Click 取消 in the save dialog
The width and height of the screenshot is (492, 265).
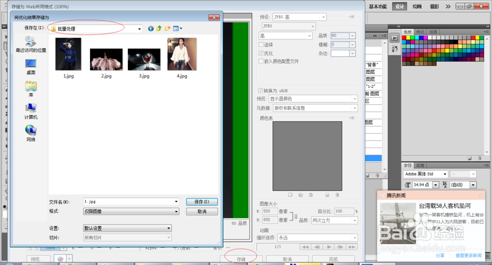[202, 212]
